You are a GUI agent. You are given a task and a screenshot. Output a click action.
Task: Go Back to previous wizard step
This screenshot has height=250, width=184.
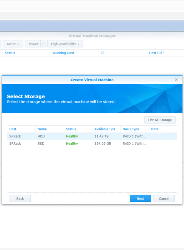tap(20, 198)
